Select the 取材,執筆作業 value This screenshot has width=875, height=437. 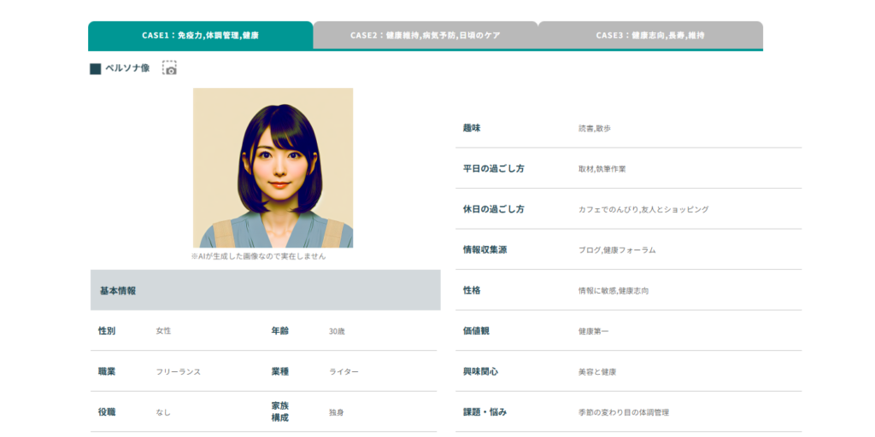tap(602, 169)
